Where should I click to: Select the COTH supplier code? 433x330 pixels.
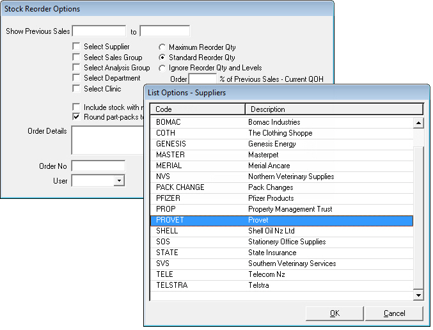tap(166, 133)
